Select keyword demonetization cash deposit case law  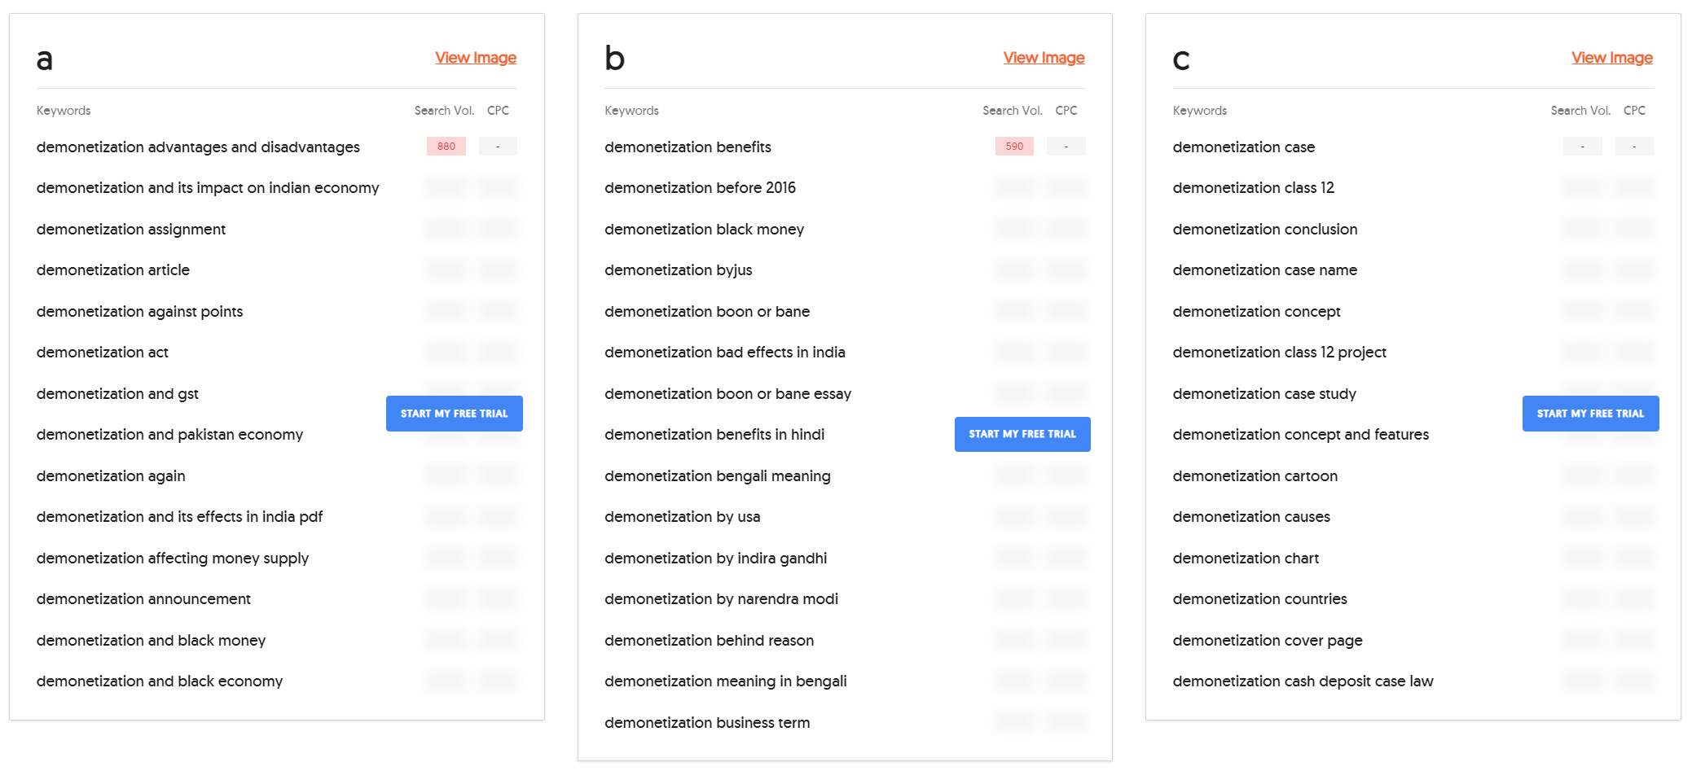(1303, 681)
